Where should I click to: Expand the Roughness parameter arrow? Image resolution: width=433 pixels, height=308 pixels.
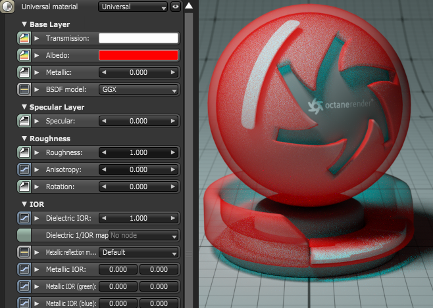(x=37, y=152)
